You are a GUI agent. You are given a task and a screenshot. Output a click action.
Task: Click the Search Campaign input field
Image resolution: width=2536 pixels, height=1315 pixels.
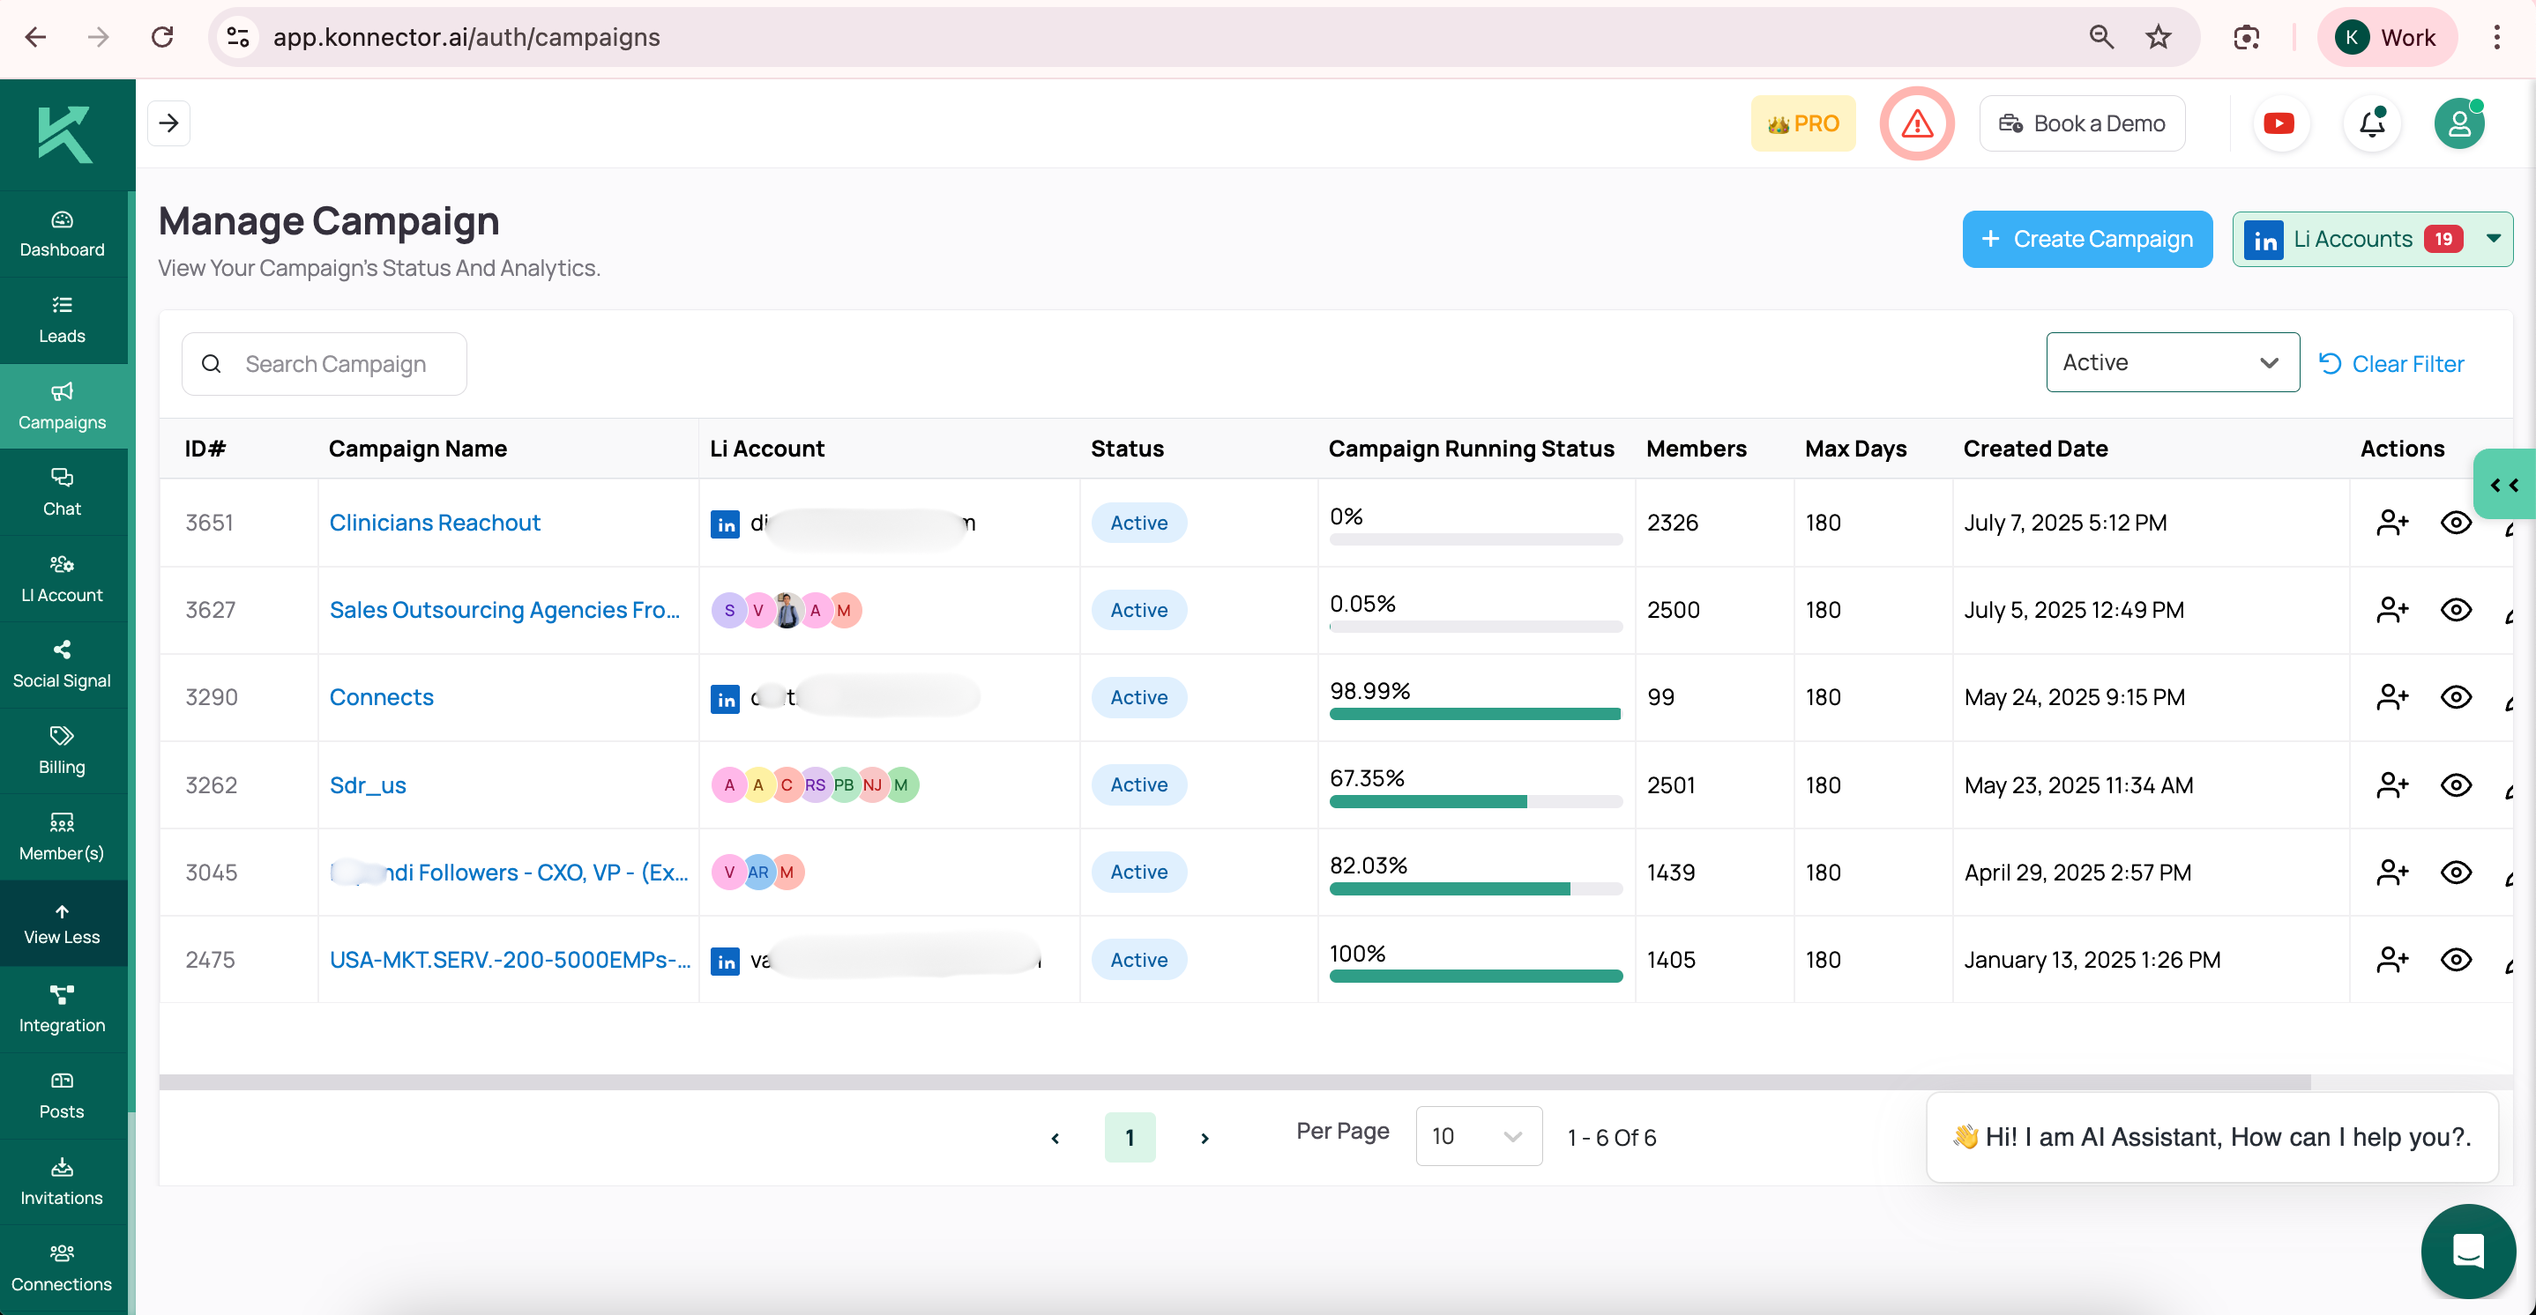pos(335,364)
